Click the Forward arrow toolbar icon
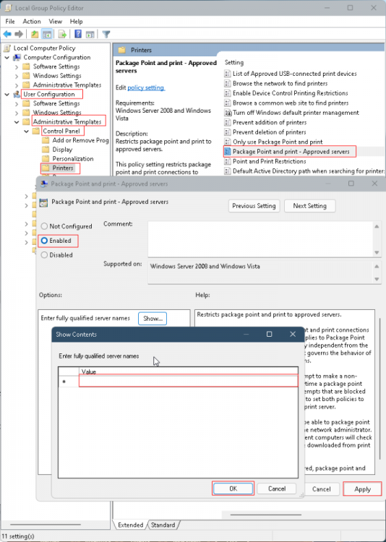 tap(19, 34)
